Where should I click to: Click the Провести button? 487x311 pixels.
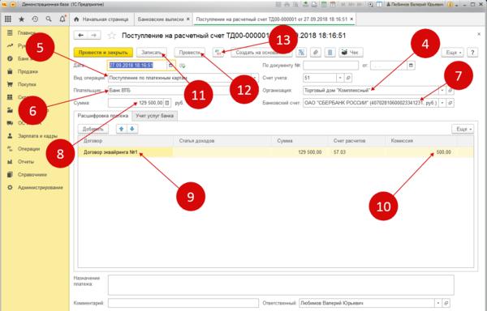pyautogui.click(x=189, y=53)
